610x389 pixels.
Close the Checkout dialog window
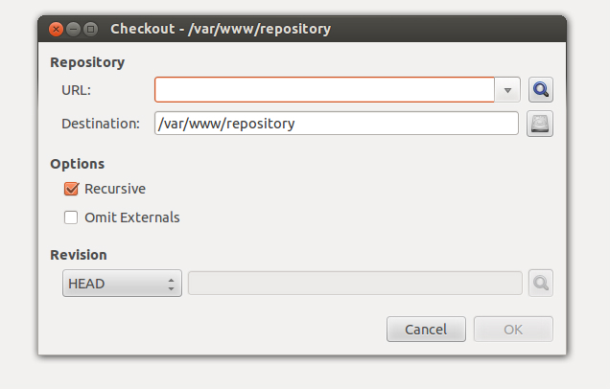[x=56, y=29]
